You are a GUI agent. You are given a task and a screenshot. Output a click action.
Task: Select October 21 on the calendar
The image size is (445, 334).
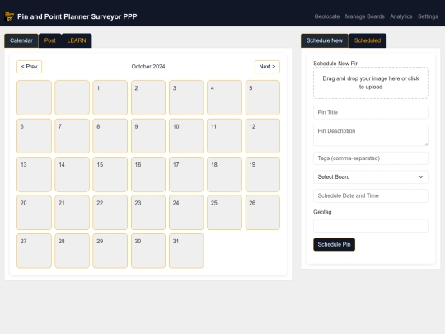point(72,213)
